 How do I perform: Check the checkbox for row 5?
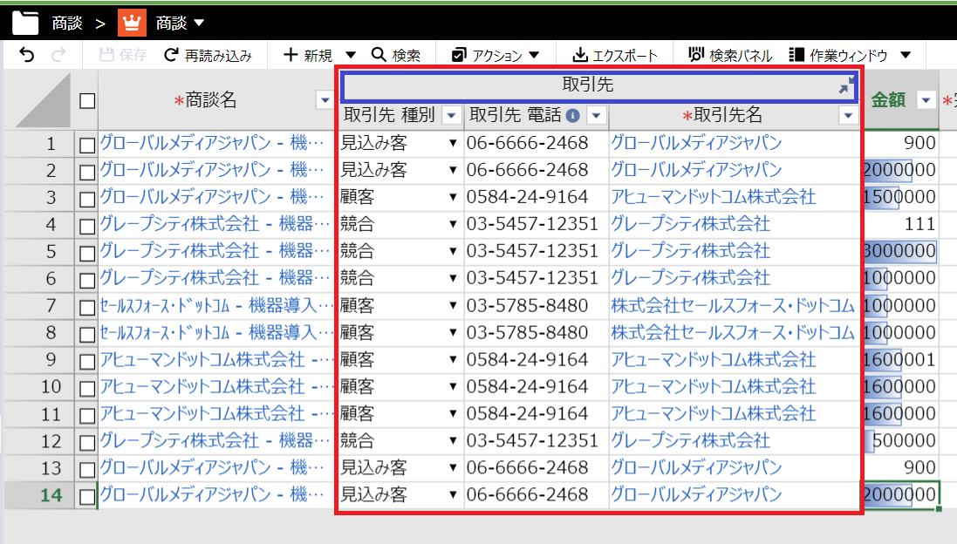[87, 253]
